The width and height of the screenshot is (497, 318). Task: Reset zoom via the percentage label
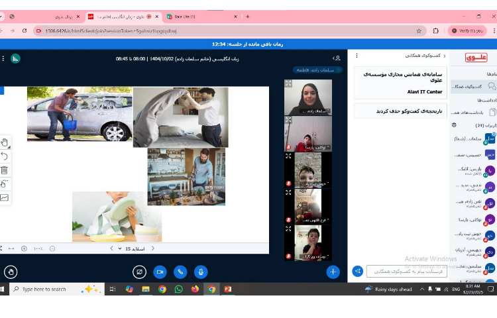38,248
